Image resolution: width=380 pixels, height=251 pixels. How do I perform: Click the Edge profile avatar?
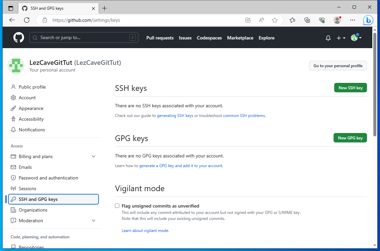pos(337,20)
